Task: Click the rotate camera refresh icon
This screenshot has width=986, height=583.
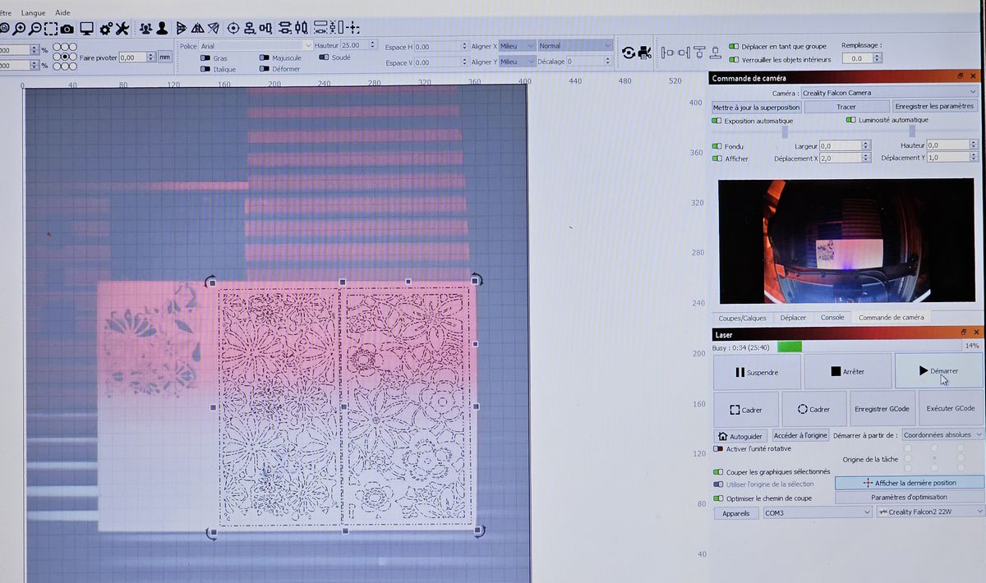Action: pyautogui.click(x=629, y=53)
